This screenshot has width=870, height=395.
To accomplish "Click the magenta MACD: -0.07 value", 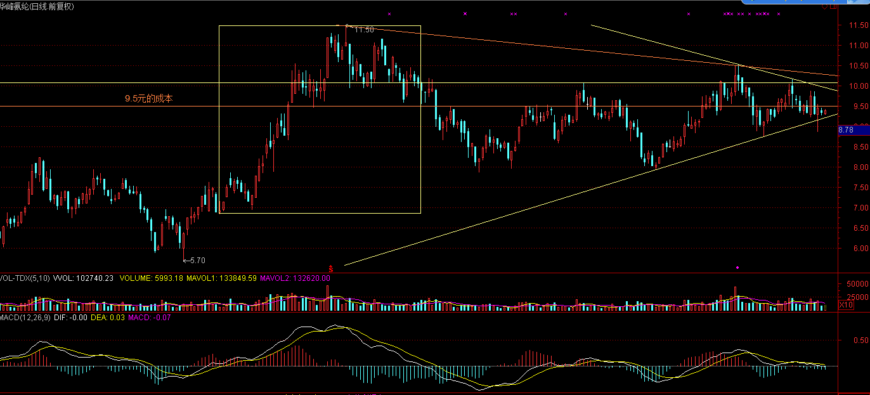I will click(x=150, y=317).
